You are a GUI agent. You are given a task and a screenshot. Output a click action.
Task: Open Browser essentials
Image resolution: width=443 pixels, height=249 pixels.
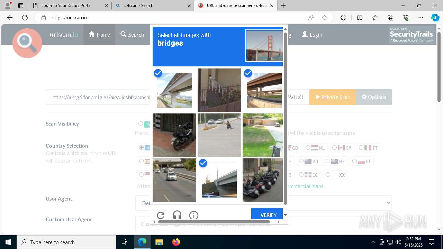(406, 18)
